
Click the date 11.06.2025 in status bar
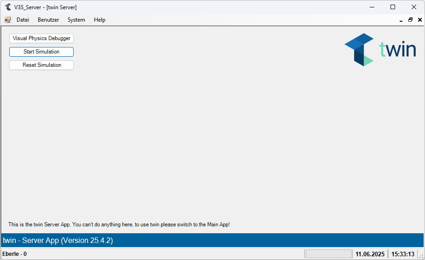[x=370, y=254]
